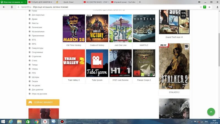
Task: Click the green Wi-Fi protect icon
Action: click(205, 7)
